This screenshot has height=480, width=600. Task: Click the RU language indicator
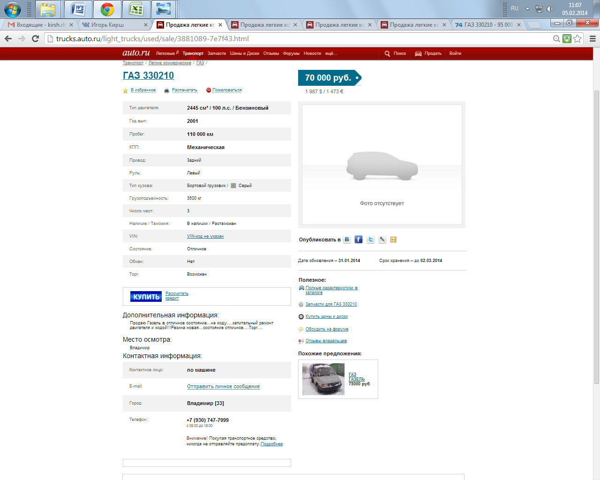pos(515,8)
